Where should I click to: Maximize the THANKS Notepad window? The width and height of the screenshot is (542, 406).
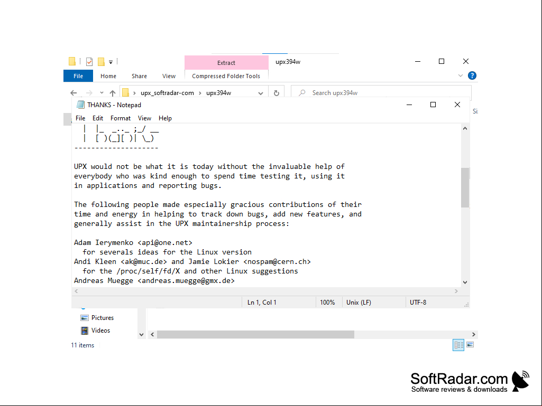433,105
